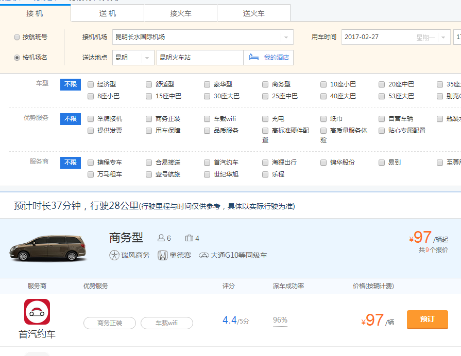The height and width of the screenshot is (356, 461).
Task: Check the 提供发票 checkbox
Action: (91, 131)
